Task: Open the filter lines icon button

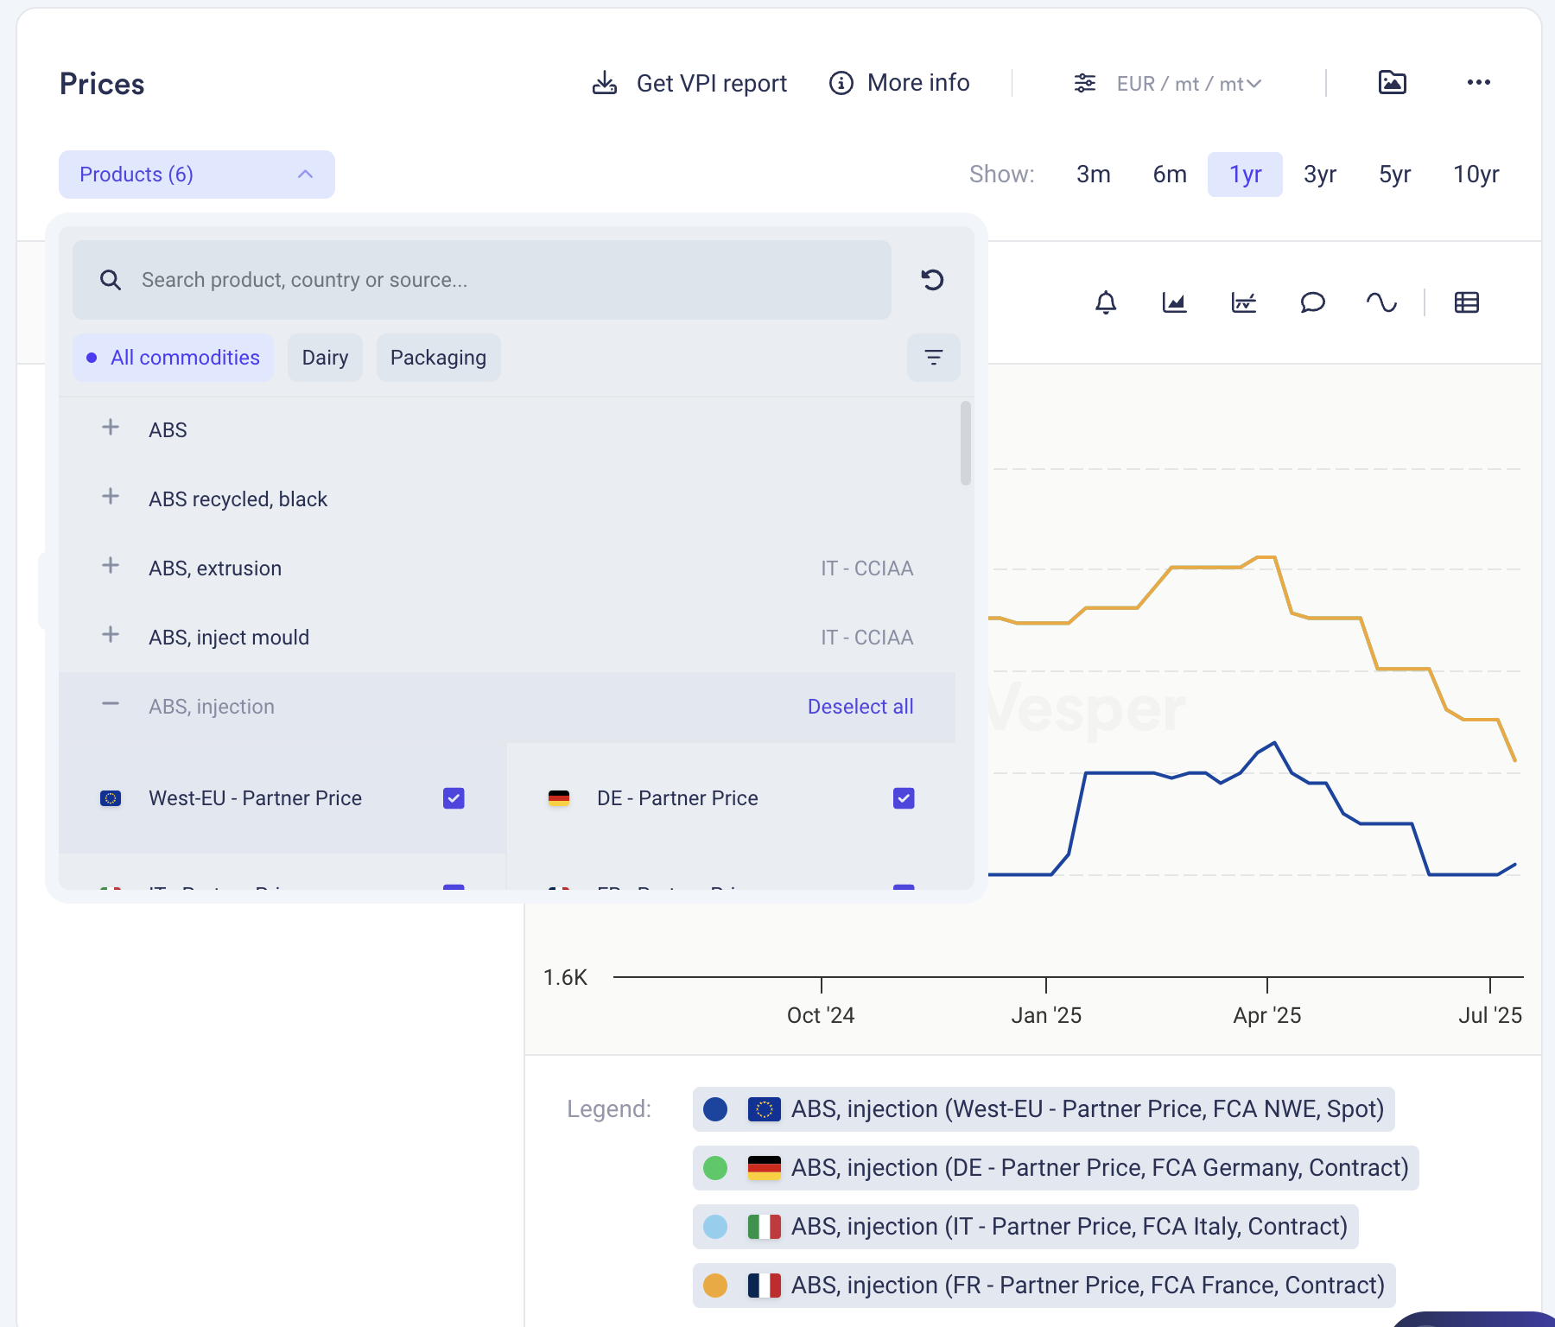Action: pyautogui.click(x=934, y=358)
